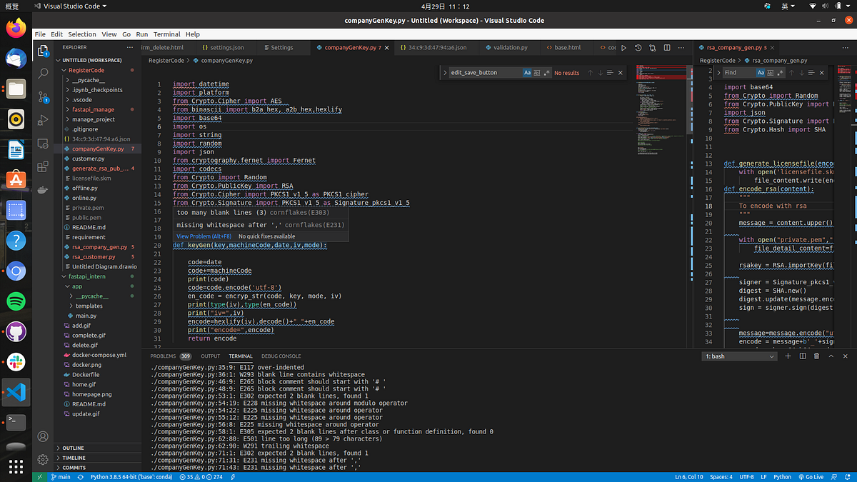
Task: Toggle regex in edit_save_button find widget
Action: point(547,73)
